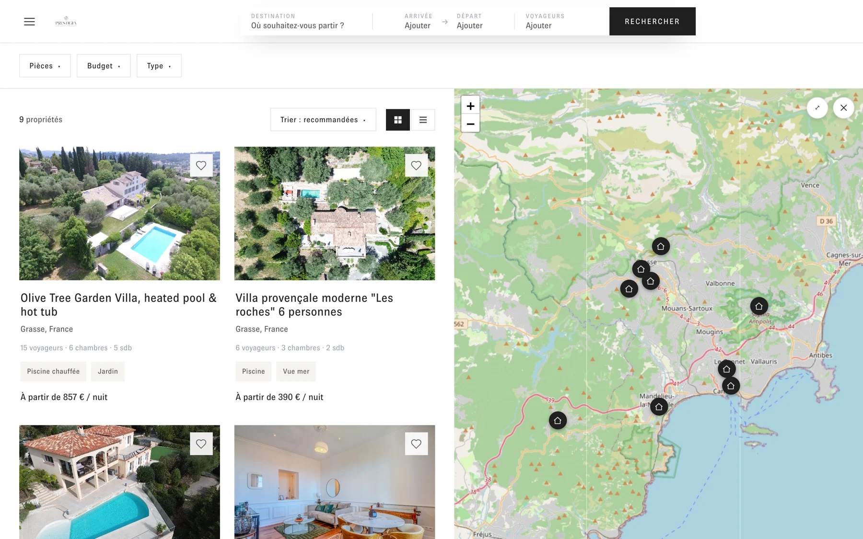Click the living room interior photo
This screenshot has height=539, width=863.
[335, 482]
